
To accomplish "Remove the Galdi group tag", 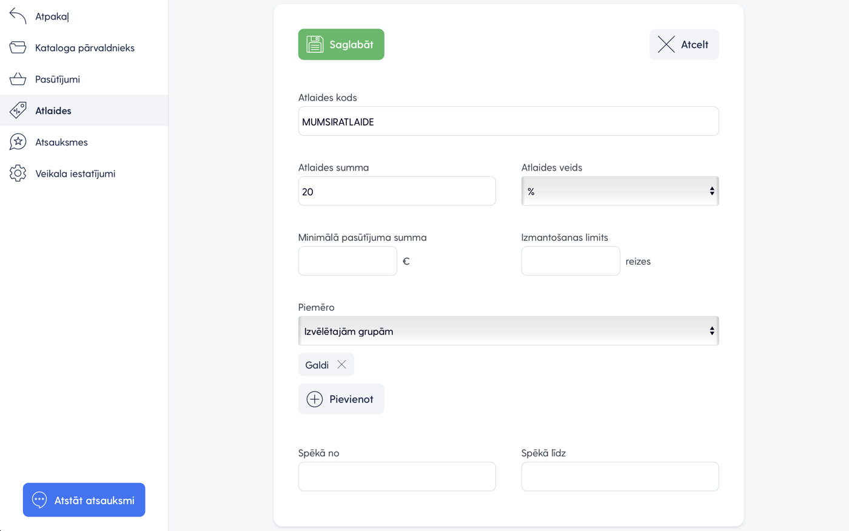I will [341, 364].
